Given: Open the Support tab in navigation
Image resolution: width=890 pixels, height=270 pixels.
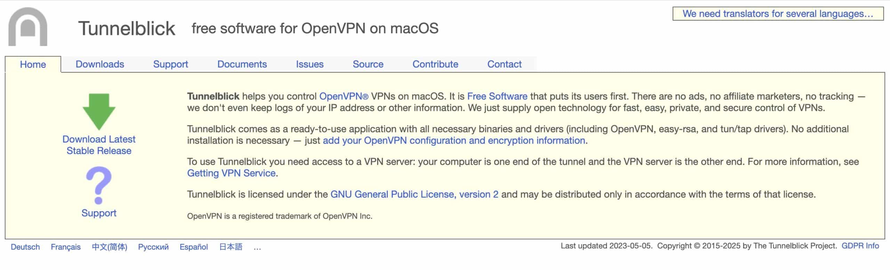Looking at the screenshot, I should point(171,64).
